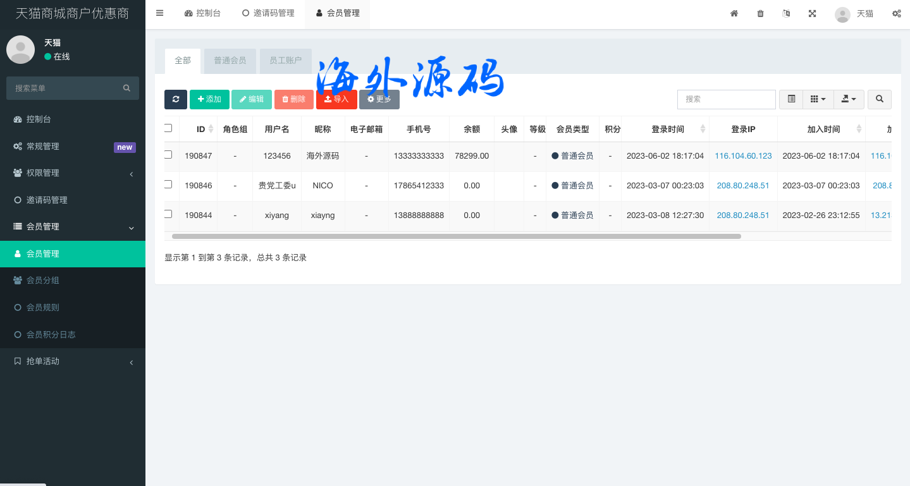Open the 邀请码管理 top tab
910x486 pixels.
tap(268, 13)
